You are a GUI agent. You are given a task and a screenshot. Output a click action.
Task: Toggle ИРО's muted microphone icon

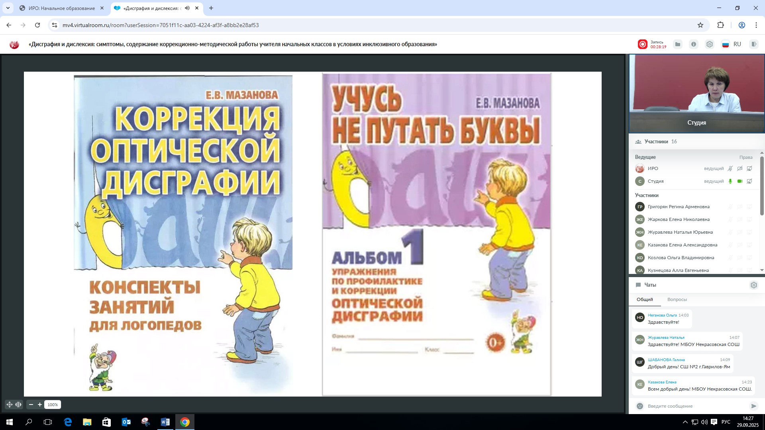730,168
